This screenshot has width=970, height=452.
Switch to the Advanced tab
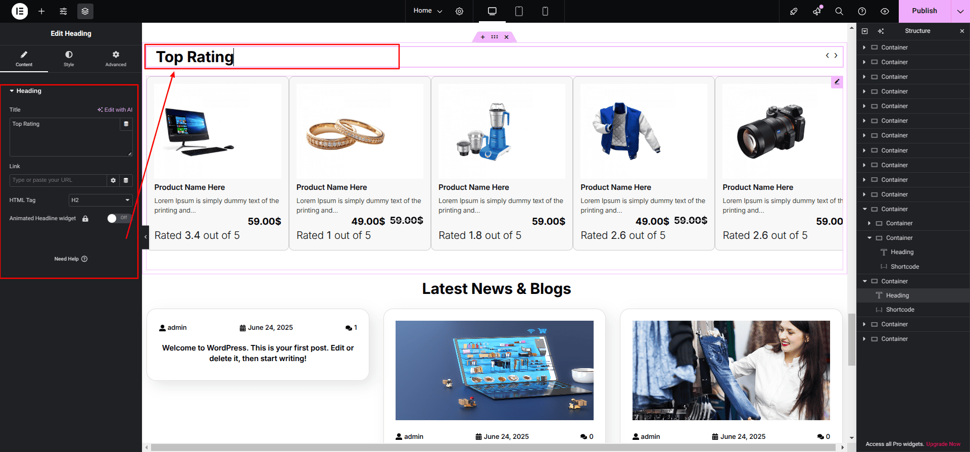tap(116, 59)
